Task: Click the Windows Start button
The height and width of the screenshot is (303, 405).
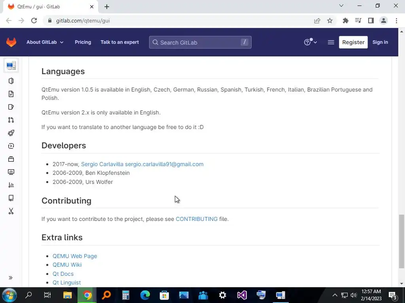Action: [9, 295]
